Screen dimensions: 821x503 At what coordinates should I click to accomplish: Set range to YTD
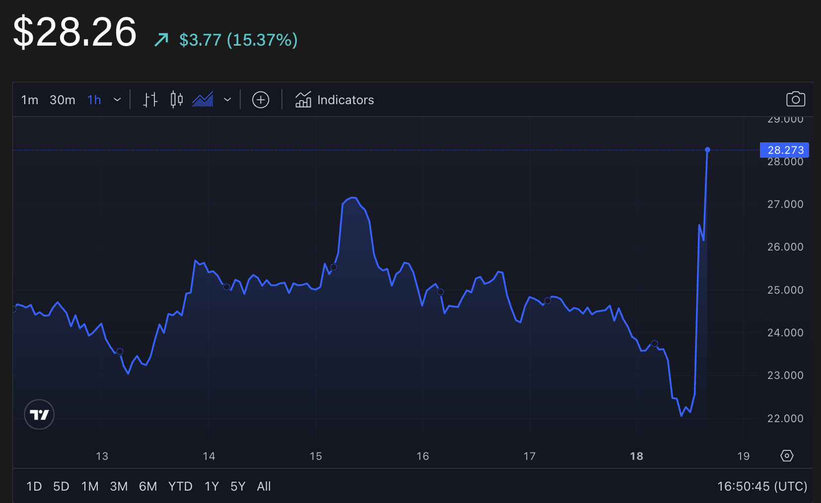180,486
